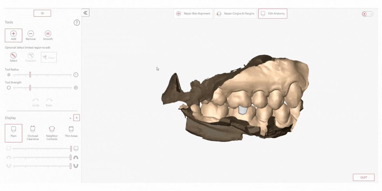Select the smaller text size A
This screenshot has width=382, height=191.
click(71, 118)
